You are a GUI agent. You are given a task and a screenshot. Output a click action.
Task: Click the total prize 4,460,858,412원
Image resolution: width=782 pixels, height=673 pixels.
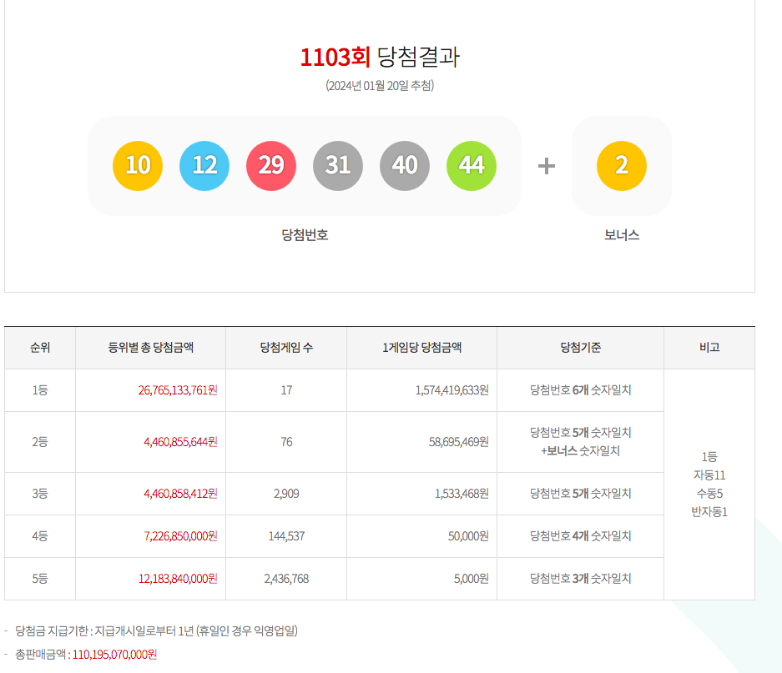pyautogui.click(x=180, y=494)
